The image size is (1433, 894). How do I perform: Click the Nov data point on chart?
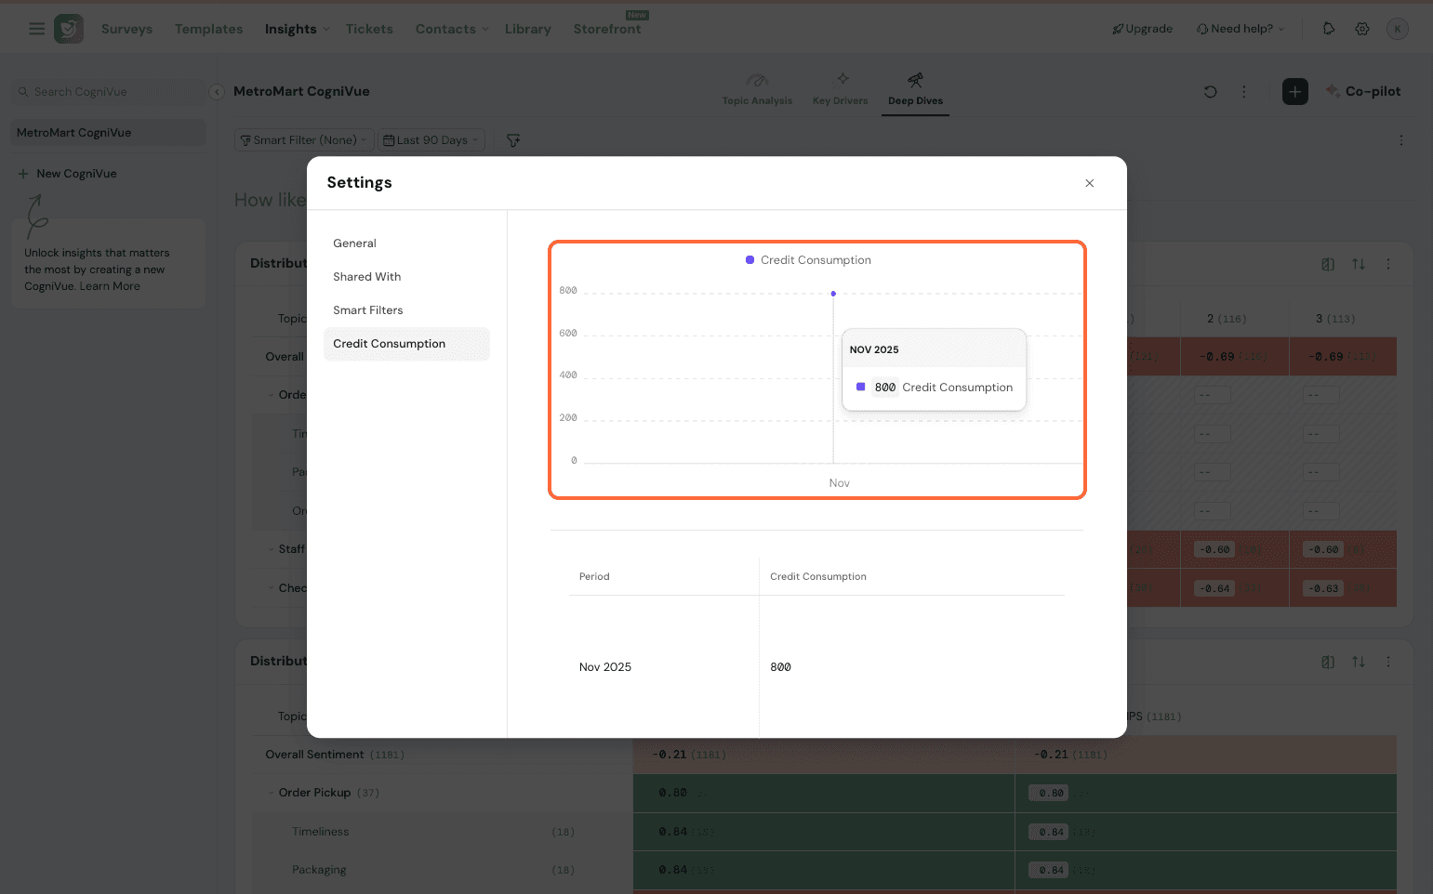(833, 294)
